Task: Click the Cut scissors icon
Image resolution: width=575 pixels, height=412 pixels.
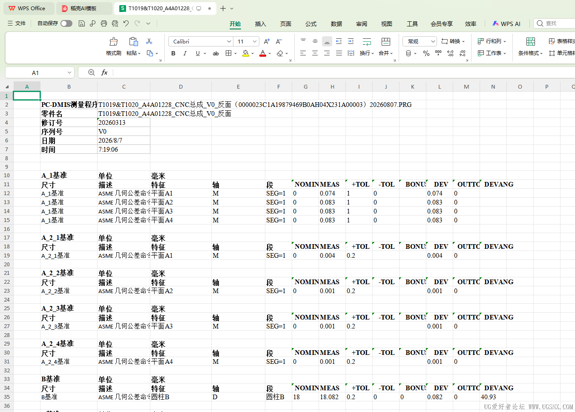Action: (x=149, y=41)
